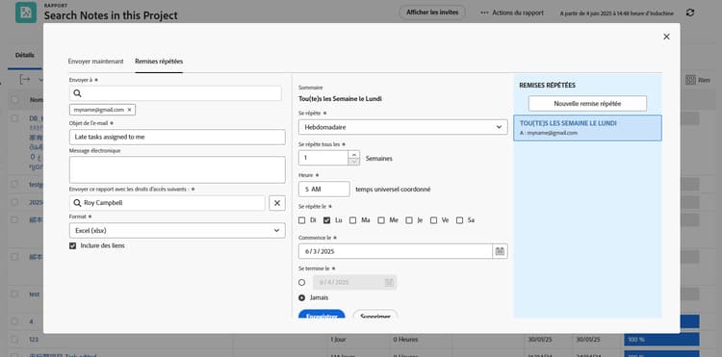
Task: Select the TOU(TE)S LES SEMAINE LE LUNDI delivery
Action: pyautogui.click(x=587, y=128)
